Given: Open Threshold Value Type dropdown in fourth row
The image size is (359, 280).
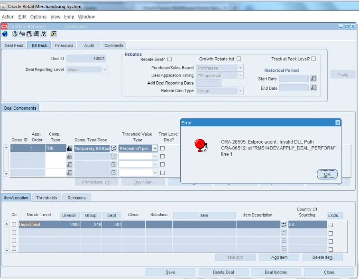Looking at the screenshot, I should 155,173.
